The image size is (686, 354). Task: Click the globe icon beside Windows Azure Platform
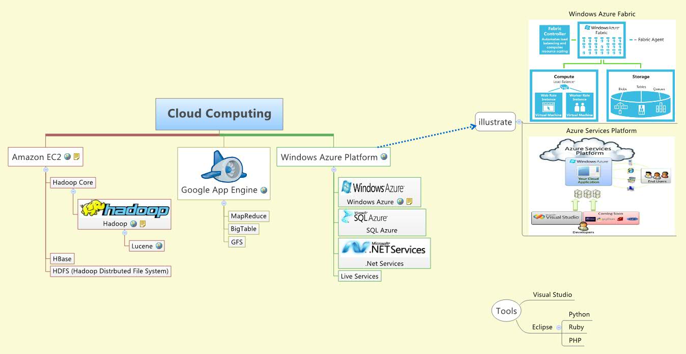pos(383,156)
